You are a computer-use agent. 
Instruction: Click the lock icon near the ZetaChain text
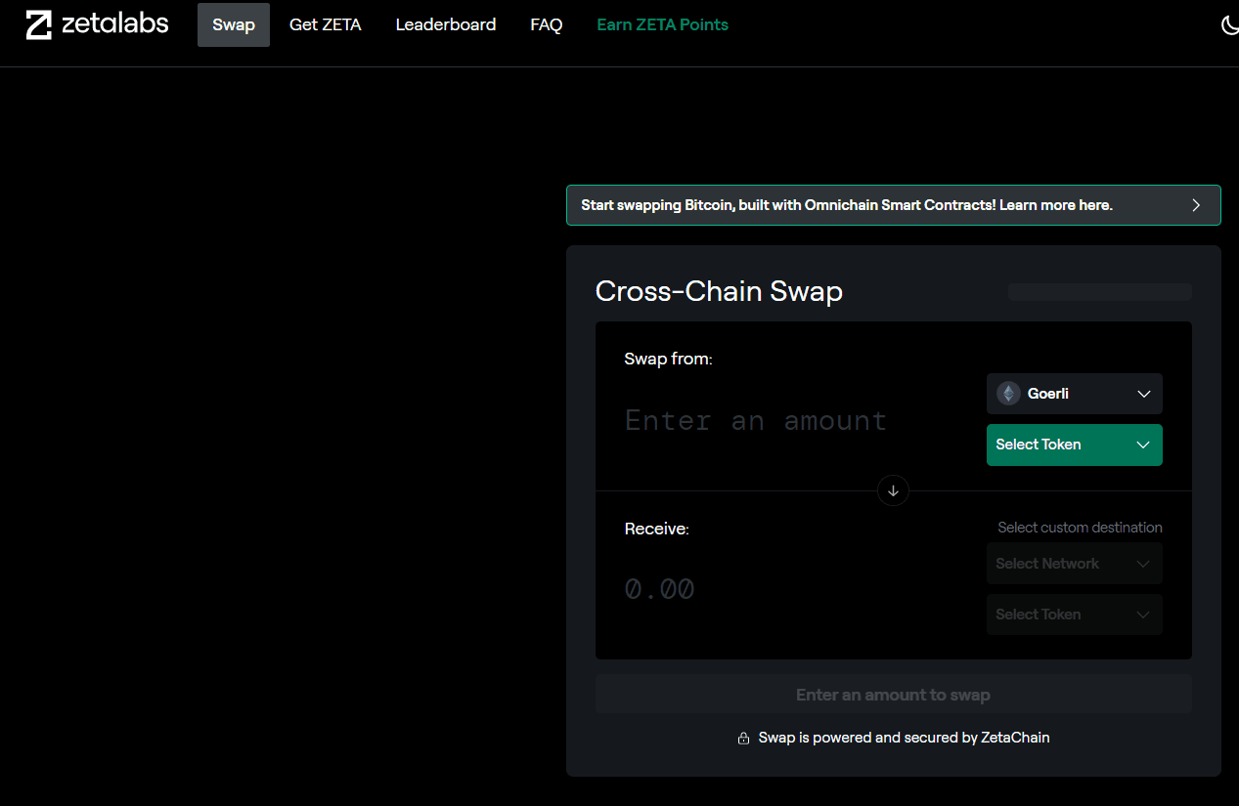(743, 739)
